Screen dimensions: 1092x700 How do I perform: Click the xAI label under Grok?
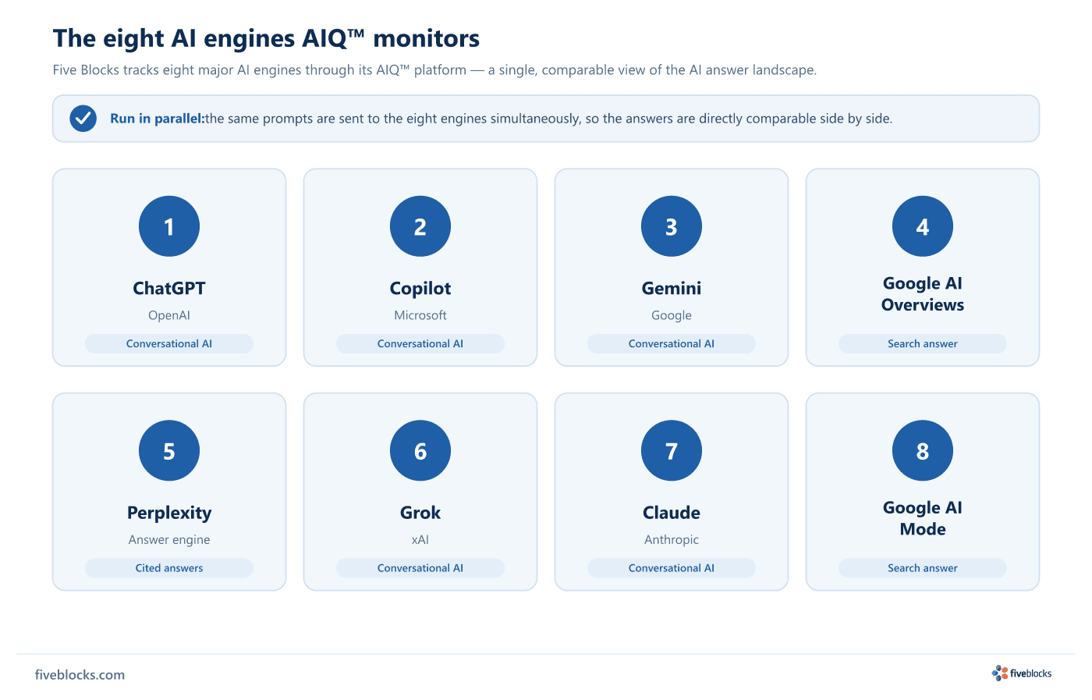pos(420,540)
